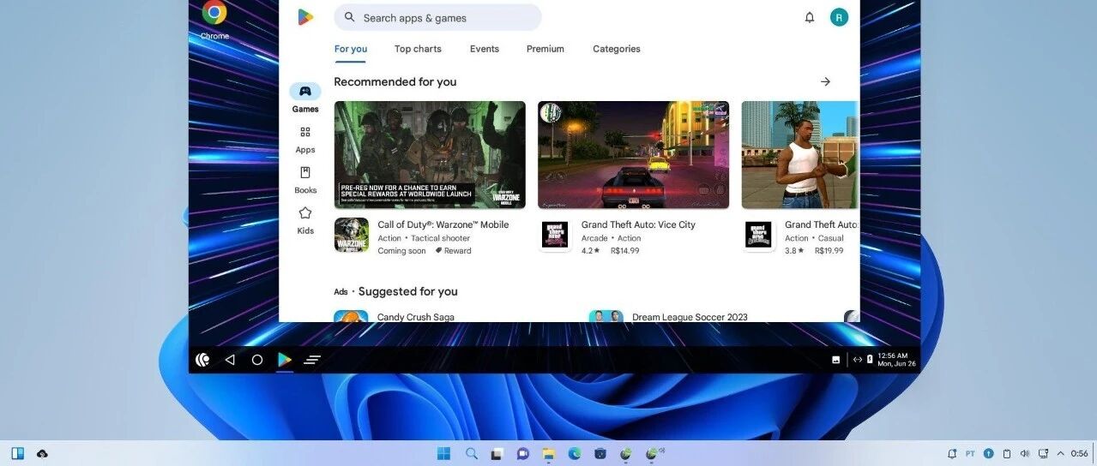Open the Windows volume control
The height and width of the screenshot is (466, 1097).
click(x=1024, y=453)
